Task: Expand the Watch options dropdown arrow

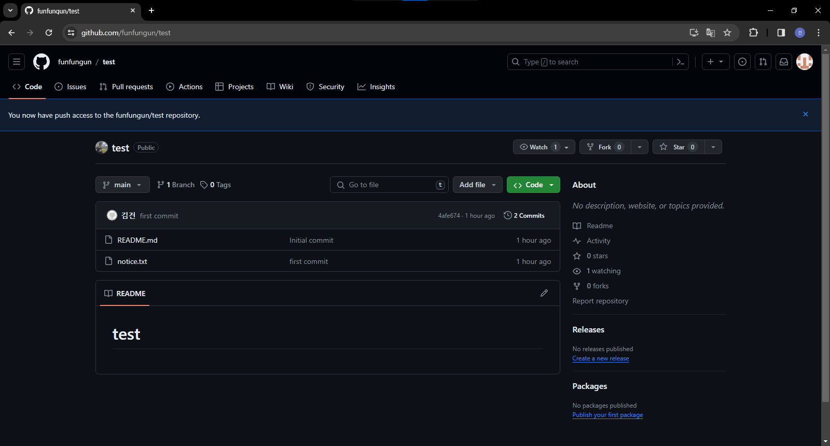Action: (x=566, y=147)
